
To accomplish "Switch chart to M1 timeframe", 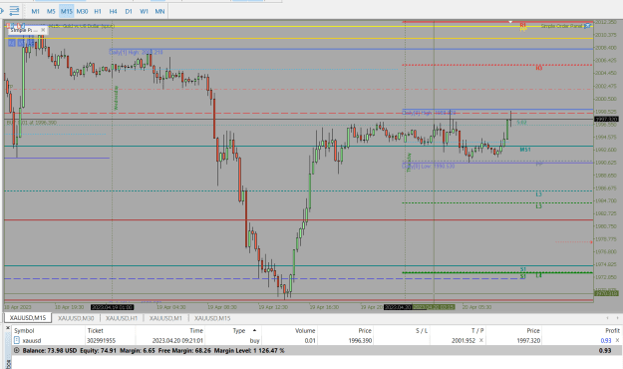I will coord(35,12).
